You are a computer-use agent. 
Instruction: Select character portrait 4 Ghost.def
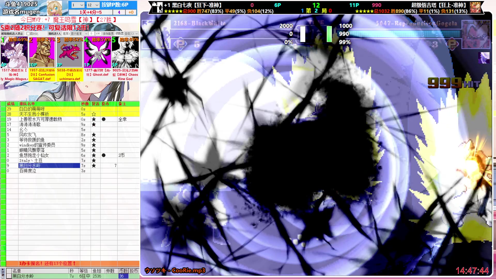pos(97,52)
